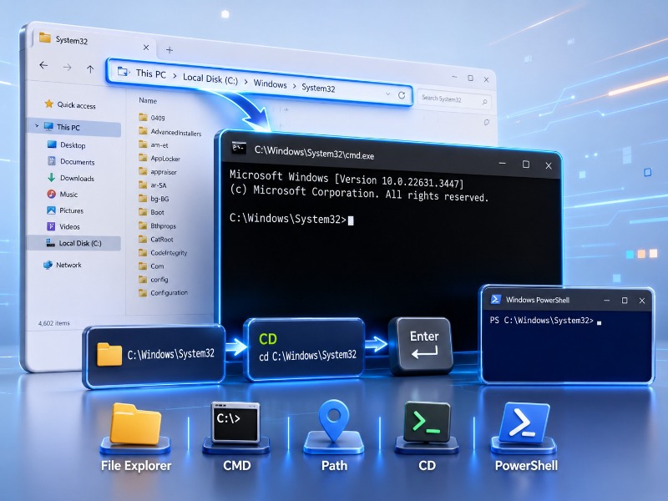Click the Enter key button

[x=421, y=346]
